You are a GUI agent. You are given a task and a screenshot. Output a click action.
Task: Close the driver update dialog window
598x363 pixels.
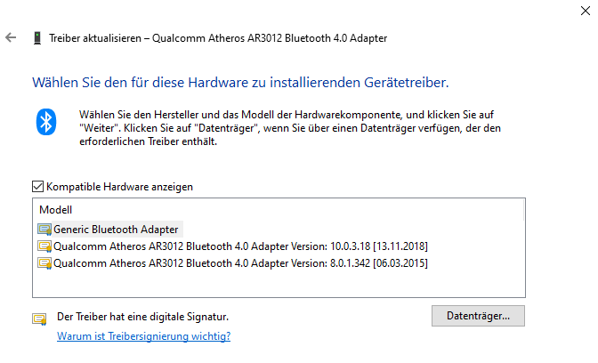[x=586, y=11]
